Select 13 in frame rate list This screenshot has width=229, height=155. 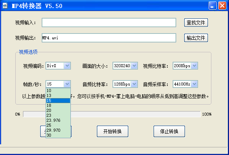point(58,95)
